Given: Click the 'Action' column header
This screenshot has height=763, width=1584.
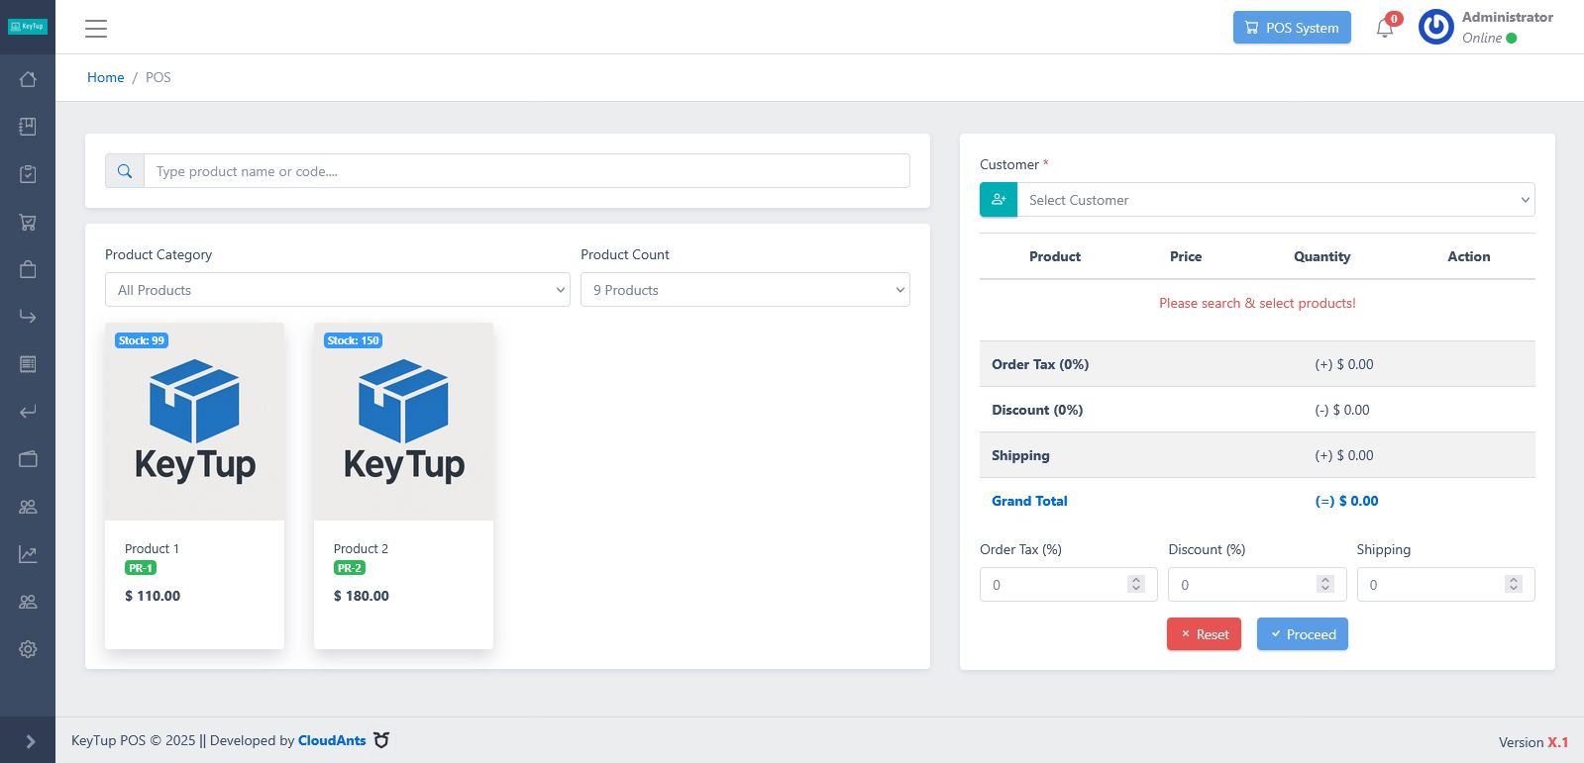Looking at the screenshot, I should [1469, 256].
